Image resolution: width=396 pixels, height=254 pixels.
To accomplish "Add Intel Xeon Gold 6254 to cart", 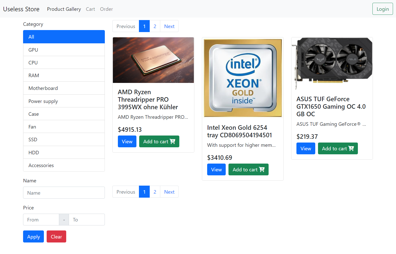I will (x=249, y=170).
